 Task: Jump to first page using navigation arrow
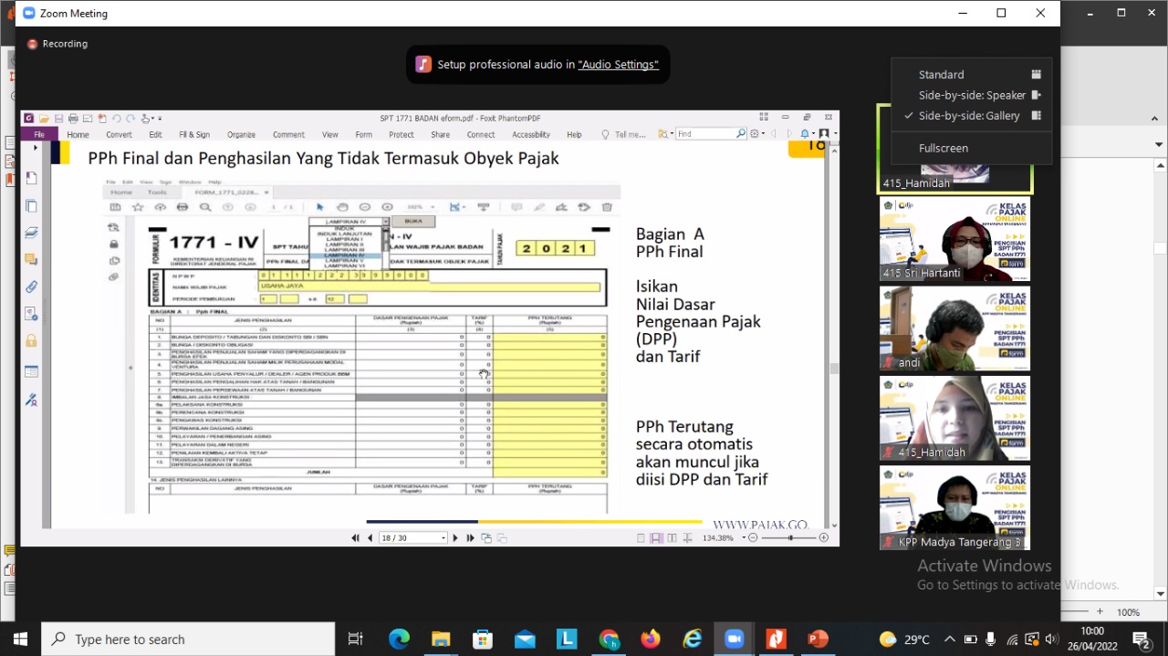click(x=355, y=538)
